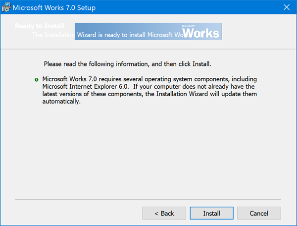This screenshot has width=297, height=226.
Task: Close the Microsoft Works Setup window
Action: point(286,8)
